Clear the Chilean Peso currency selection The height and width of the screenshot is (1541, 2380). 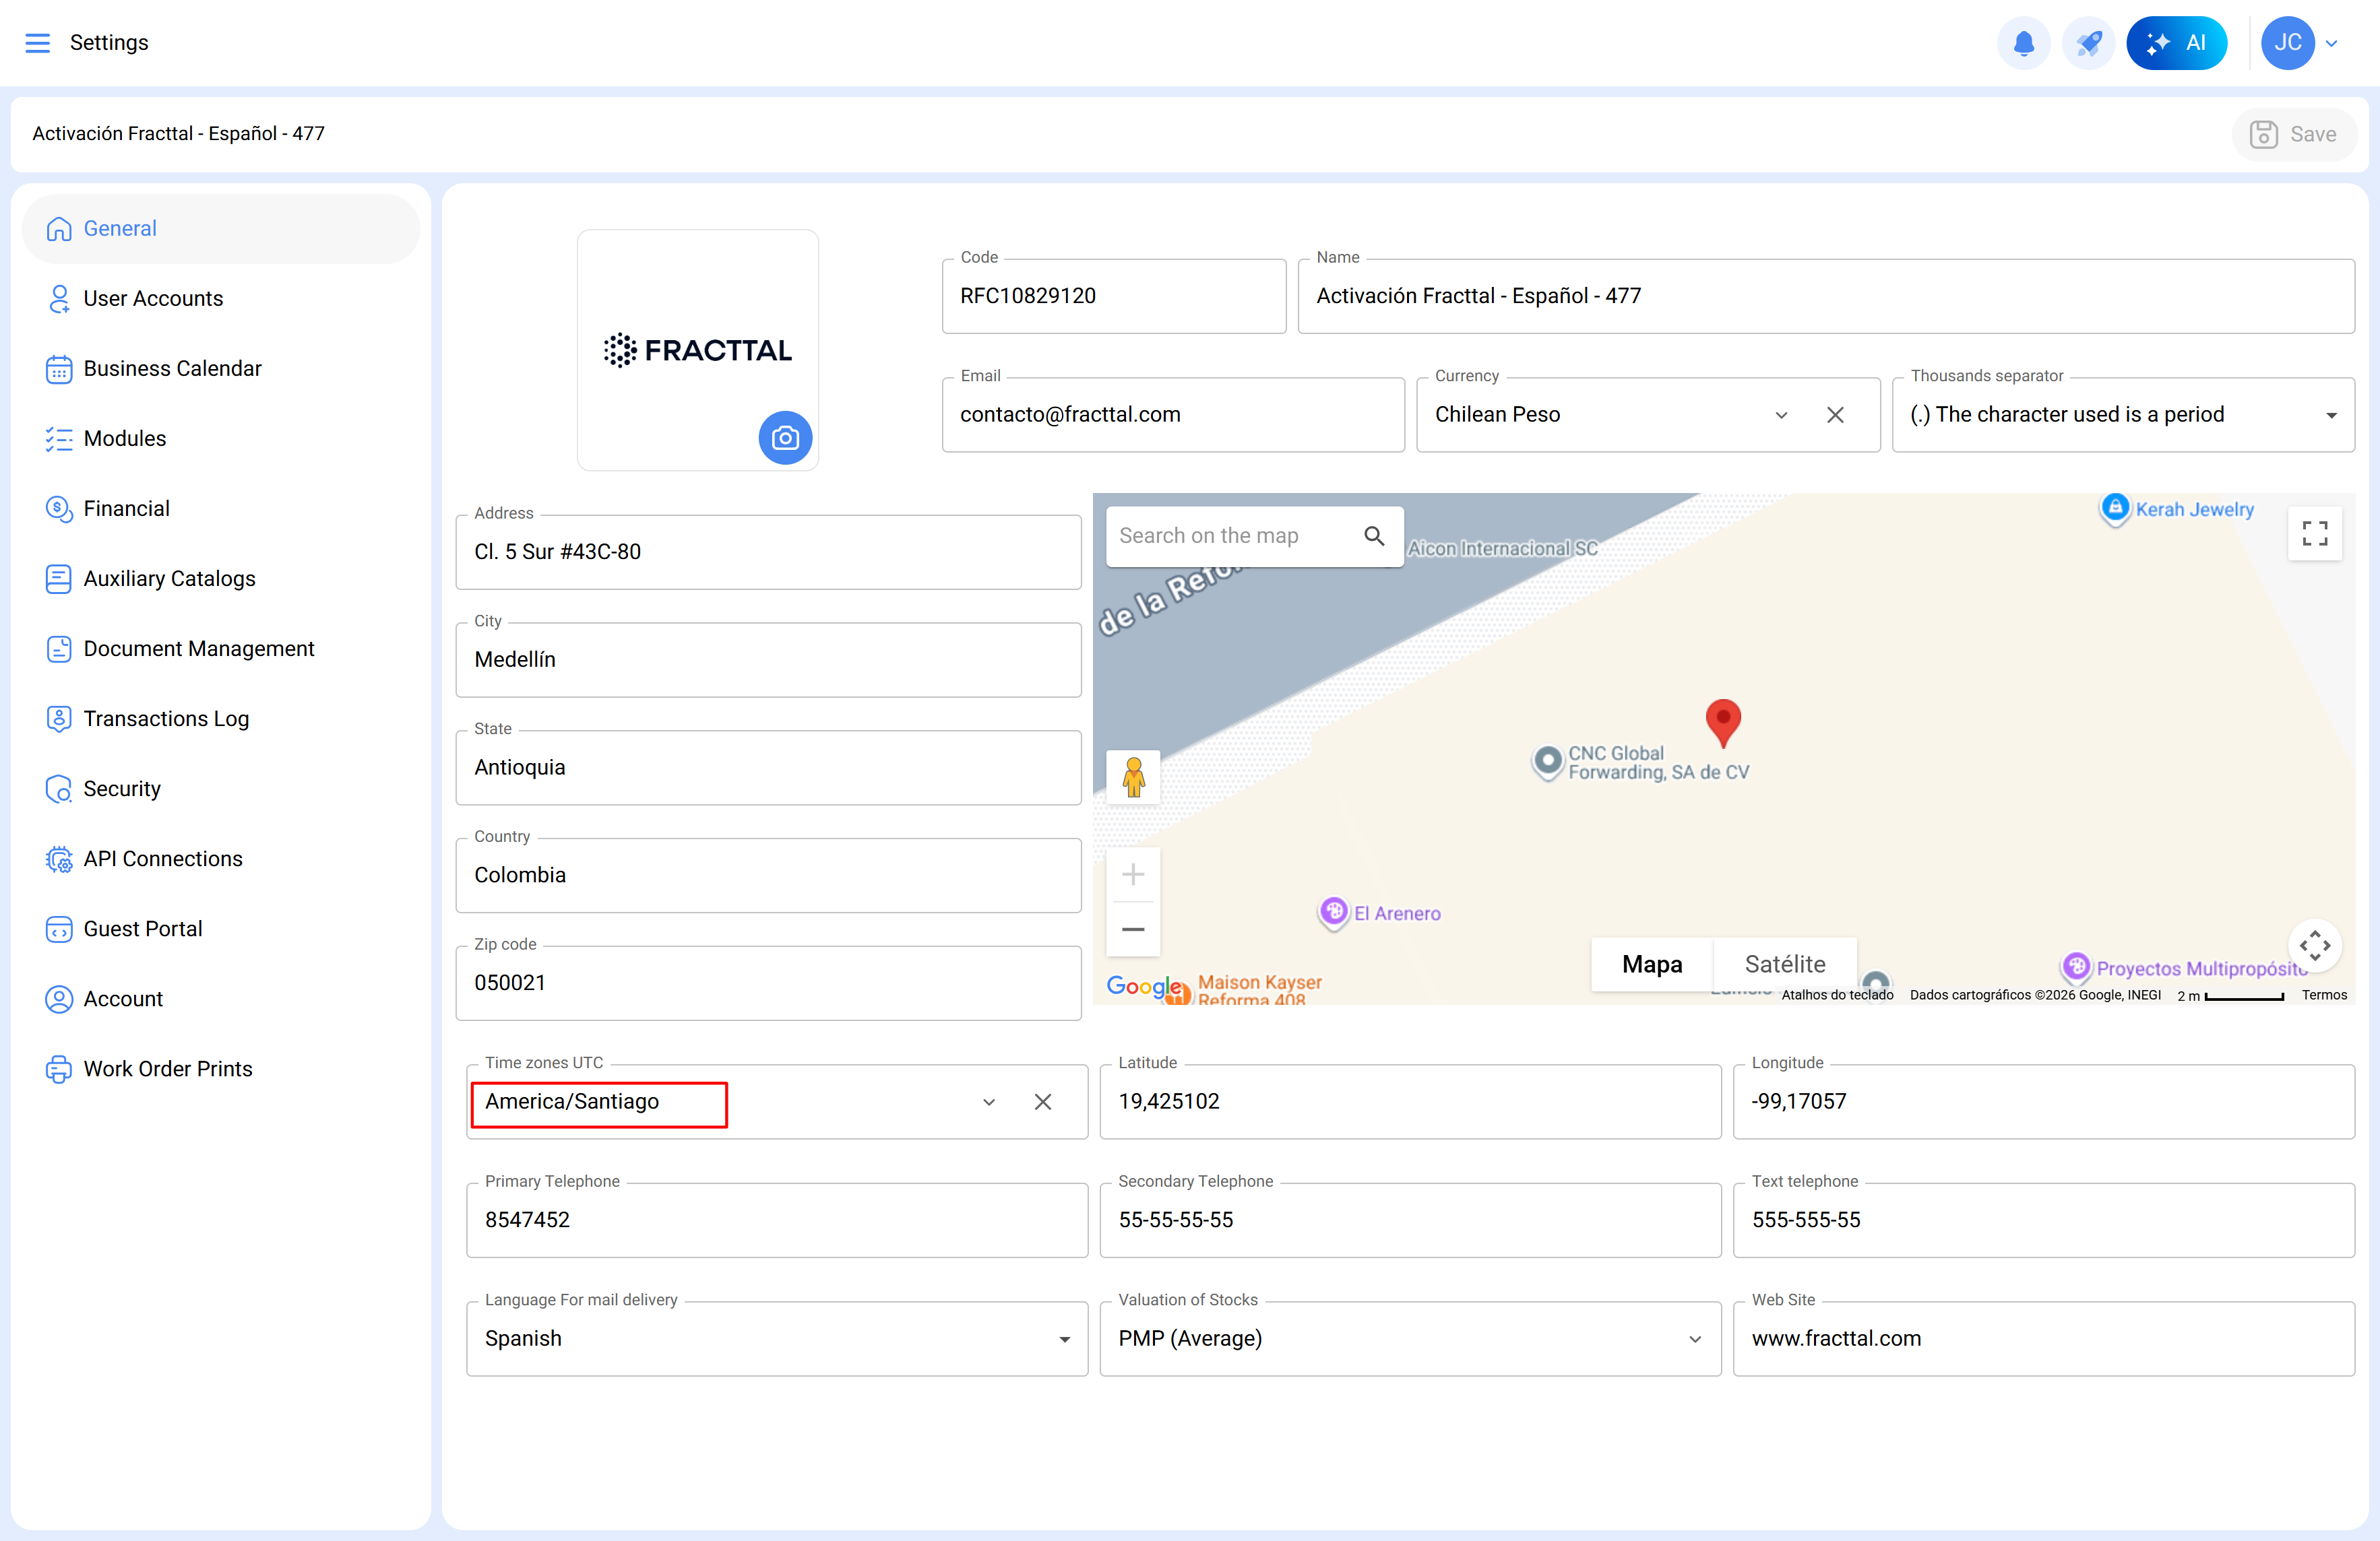pos(1835,415)
